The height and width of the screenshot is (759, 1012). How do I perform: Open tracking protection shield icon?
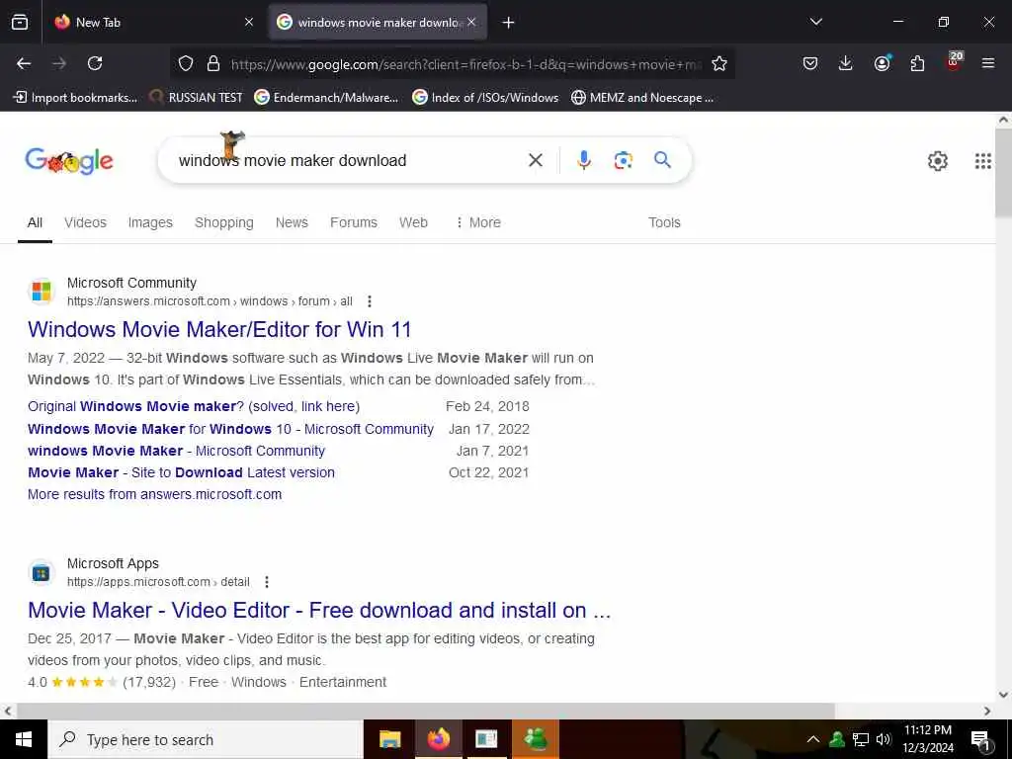(x=186, y=63)
